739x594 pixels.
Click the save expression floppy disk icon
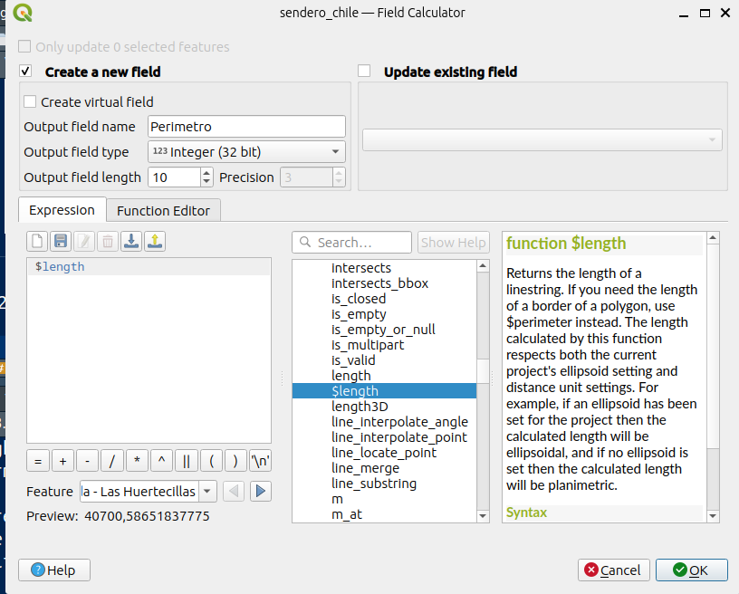tap(61, 241)
